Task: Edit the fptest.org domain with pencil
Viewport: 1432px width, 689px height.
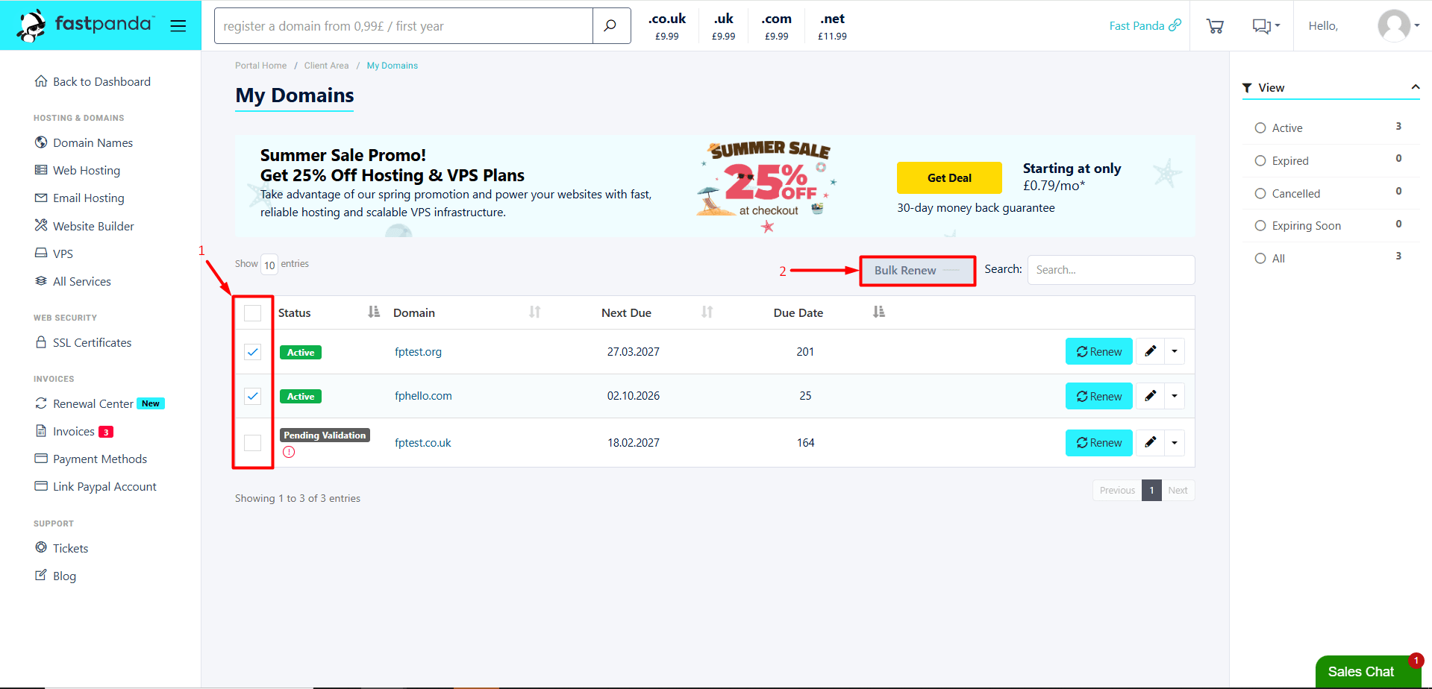Action: coord(1150,351)
